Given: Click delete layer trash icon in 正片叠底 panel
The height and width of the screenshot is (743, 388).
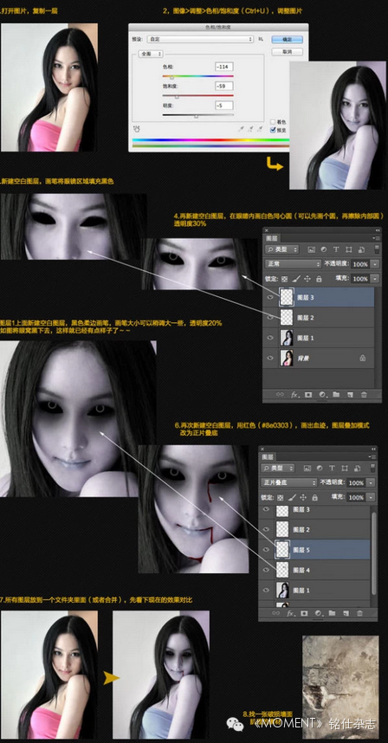Looking at the screenshot, I should pyautogui.click(x=359, y=613).
